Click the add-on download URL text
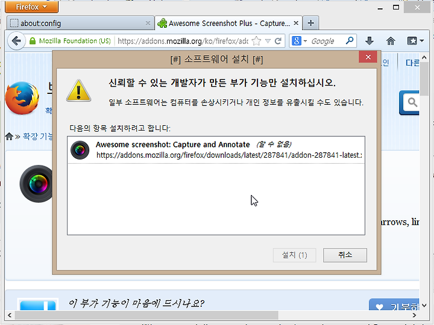This screenshot has height=325, width=434. pyautogui.click(x=229, y=155)
